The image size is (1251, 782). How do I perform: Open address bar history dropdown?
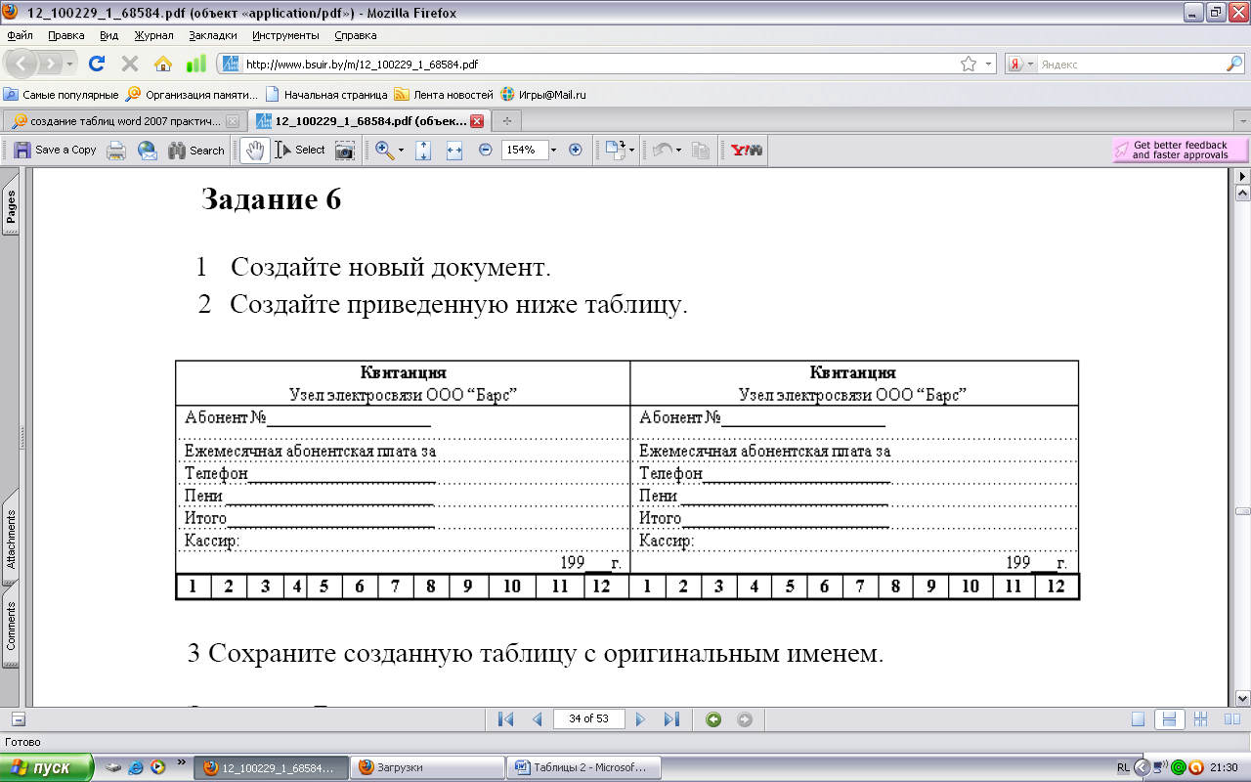click(989, 65)
